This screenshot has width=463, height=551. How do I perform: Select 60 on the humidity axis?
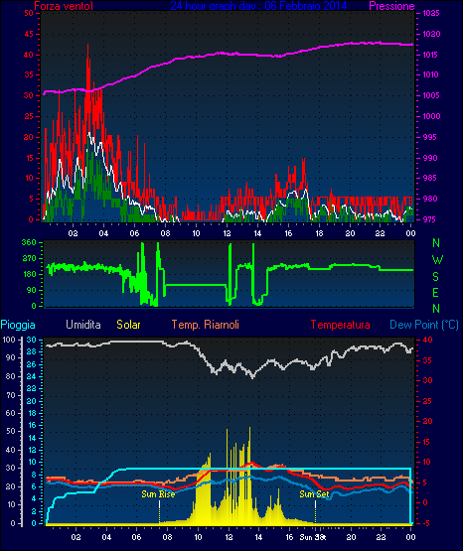[x=11, y=413]
